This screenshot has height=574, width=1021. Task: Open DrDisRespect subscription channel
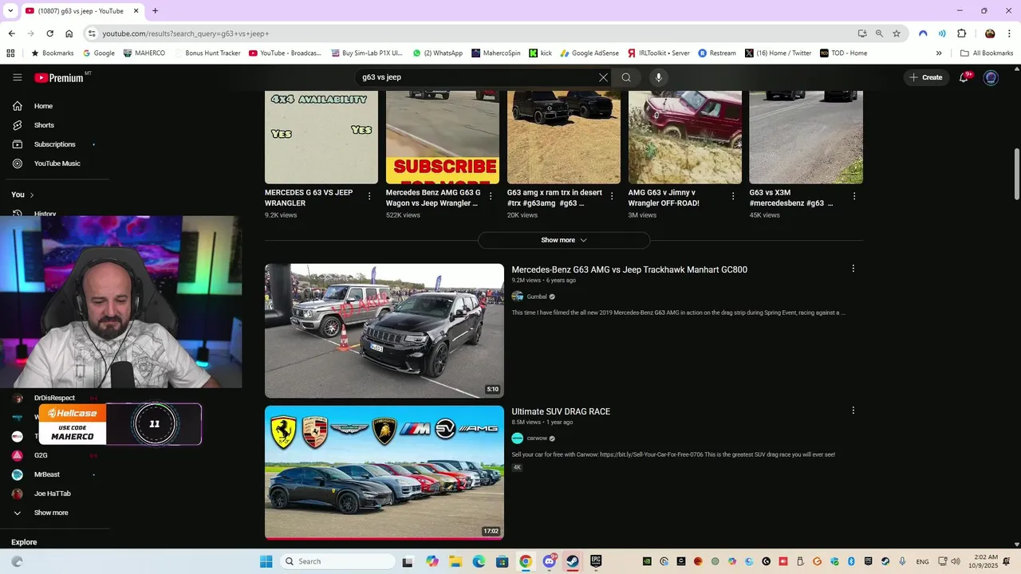point(53,398)
